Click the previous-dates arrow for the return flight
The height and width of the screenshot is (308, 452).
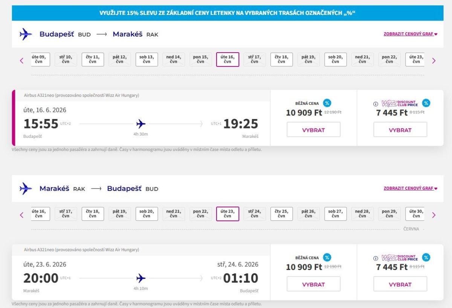coord(21,215)
